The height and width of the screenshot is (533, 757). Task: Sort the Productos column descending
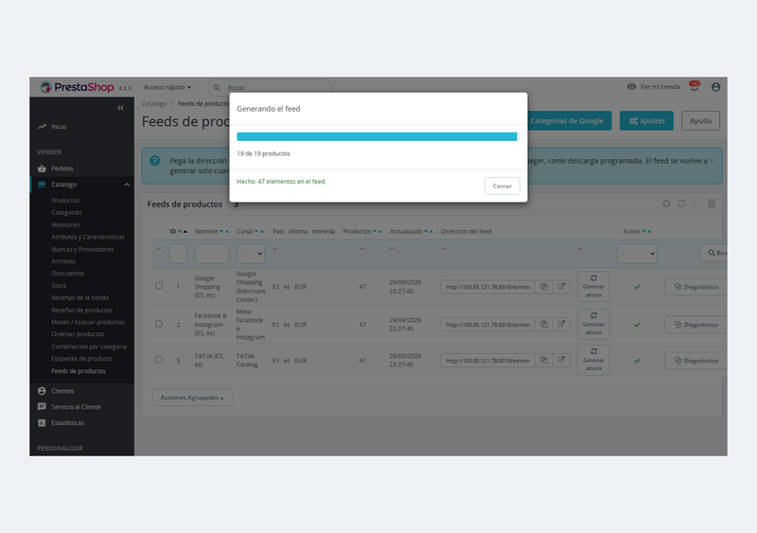pos(375,231)
